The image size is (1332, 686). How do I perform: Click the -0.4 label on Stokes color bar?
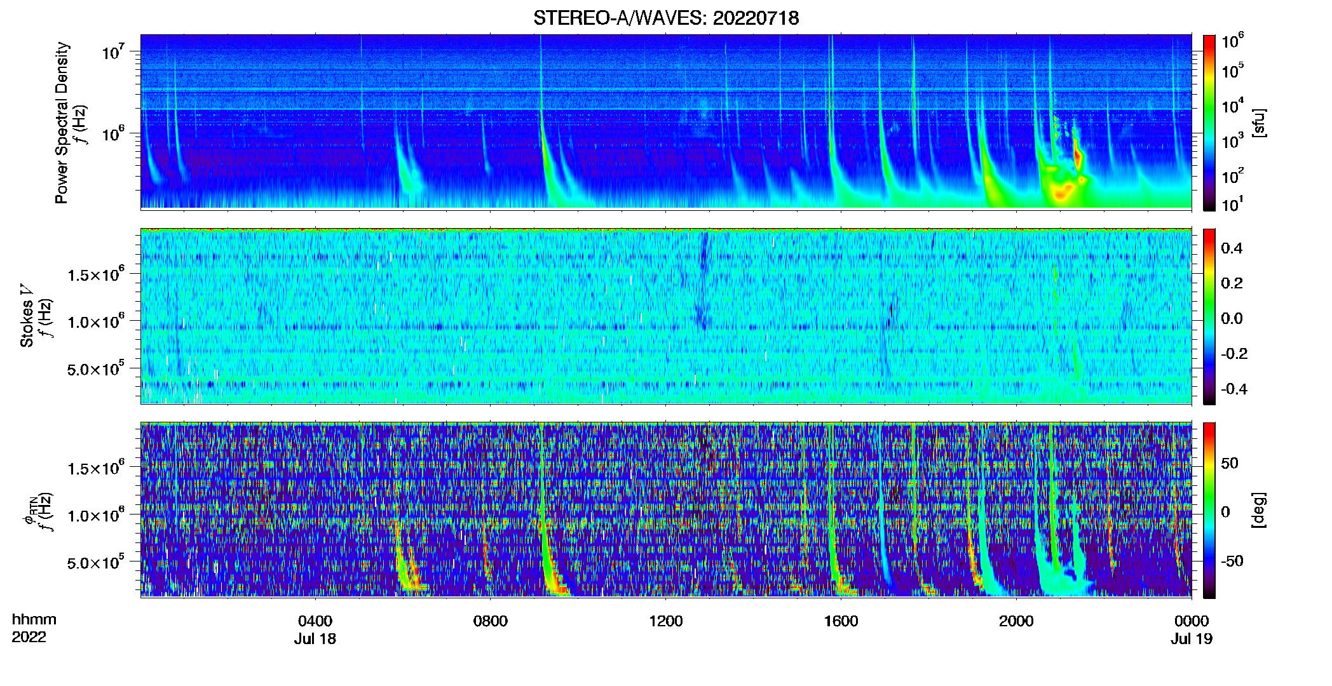tap(1234, 389)
